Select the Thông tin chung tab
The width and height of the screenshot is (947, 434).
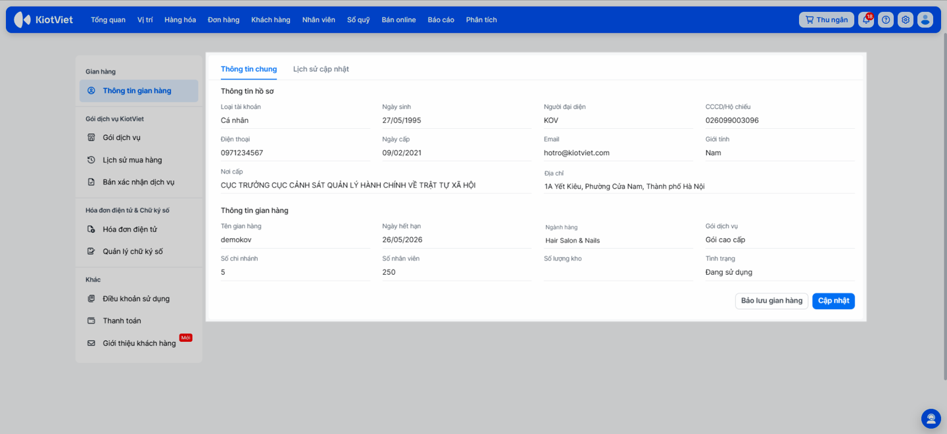249,69
